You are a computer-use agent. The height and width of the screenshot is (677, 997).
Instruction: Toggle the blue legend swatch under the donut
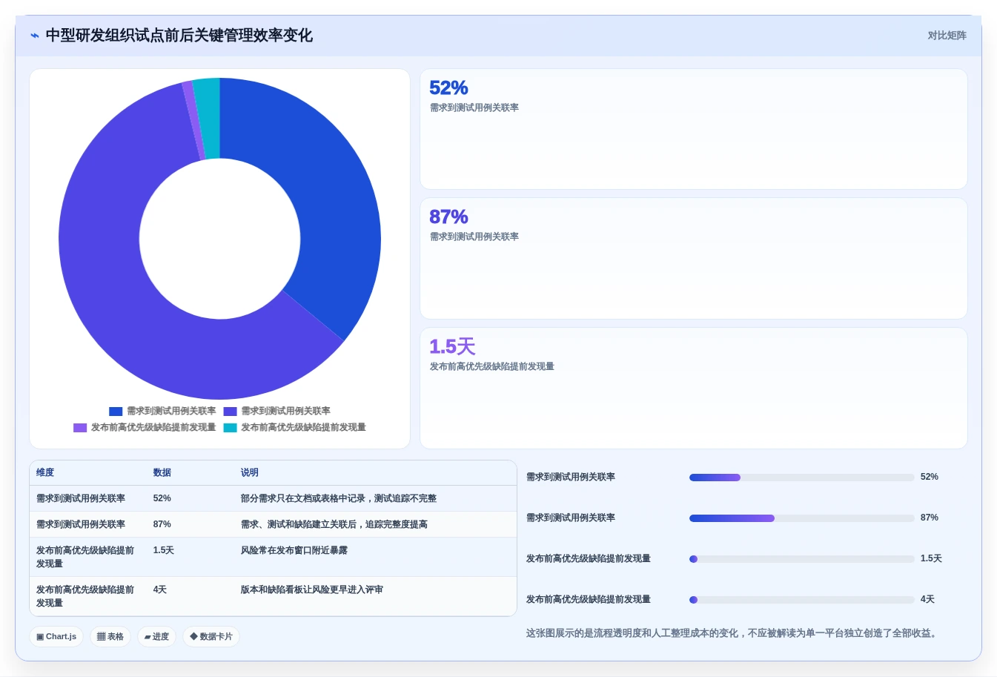116,412
